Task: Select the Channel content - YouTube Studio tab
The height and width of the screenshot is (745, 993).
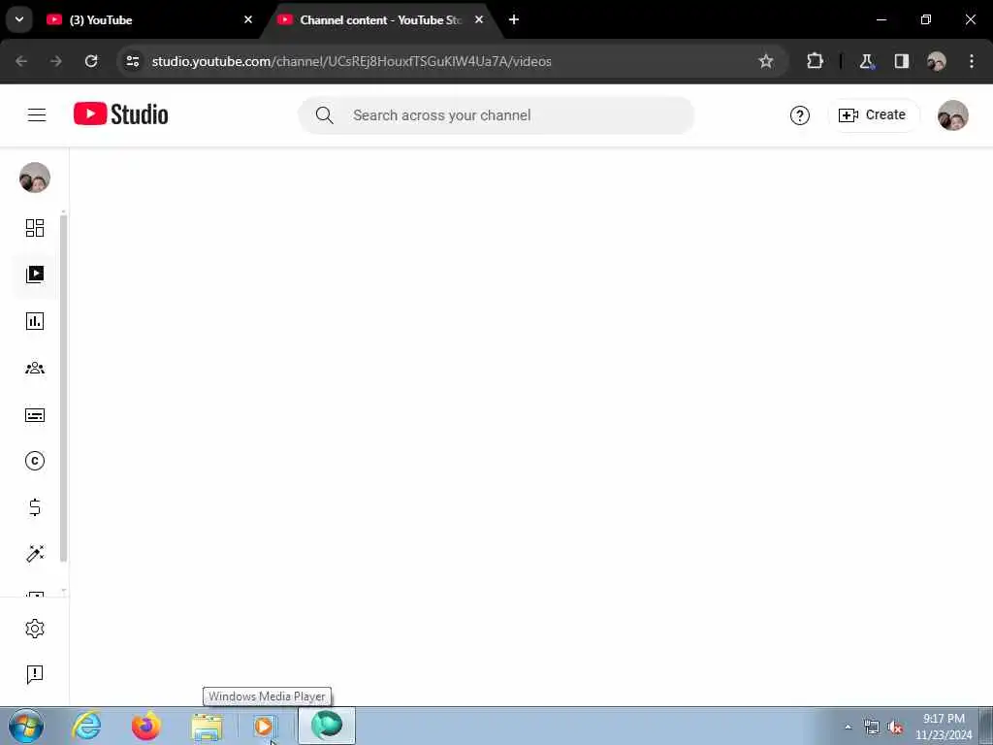Action: coord(380,20)
